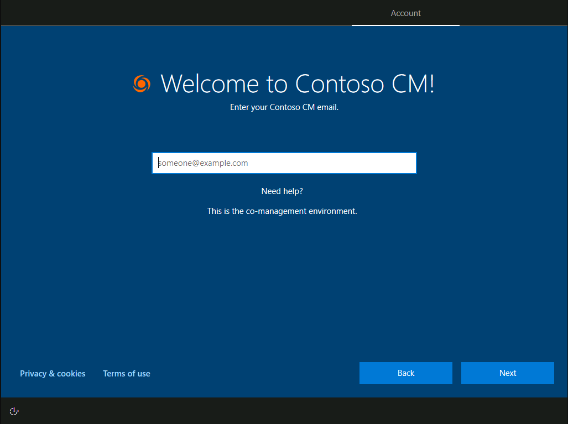Click the Contoso swirl logo
568x424 pixels.
click(142, 83)
